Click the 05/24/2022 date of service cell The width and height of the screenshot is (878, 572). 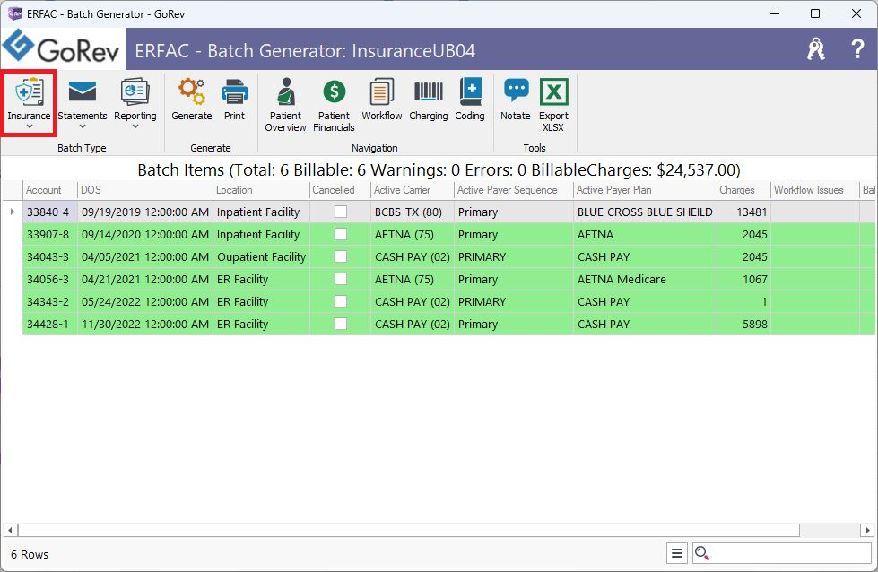coord(145,301)
